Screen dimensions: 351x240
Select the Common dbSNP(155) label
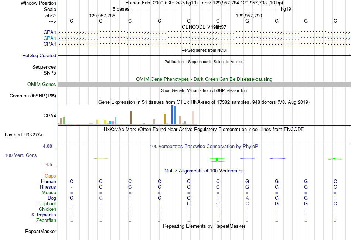click(x=33, y=96)
